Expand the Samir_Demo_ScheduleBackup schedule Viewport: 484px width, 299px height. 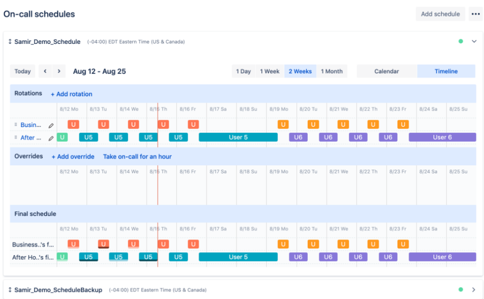coord(474,289)
